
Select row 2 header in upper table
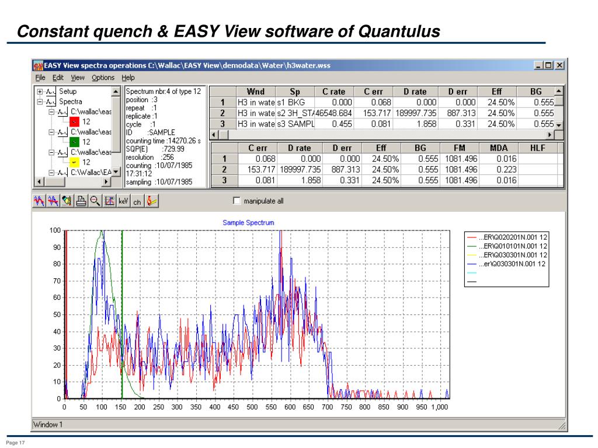pos(222,113)
